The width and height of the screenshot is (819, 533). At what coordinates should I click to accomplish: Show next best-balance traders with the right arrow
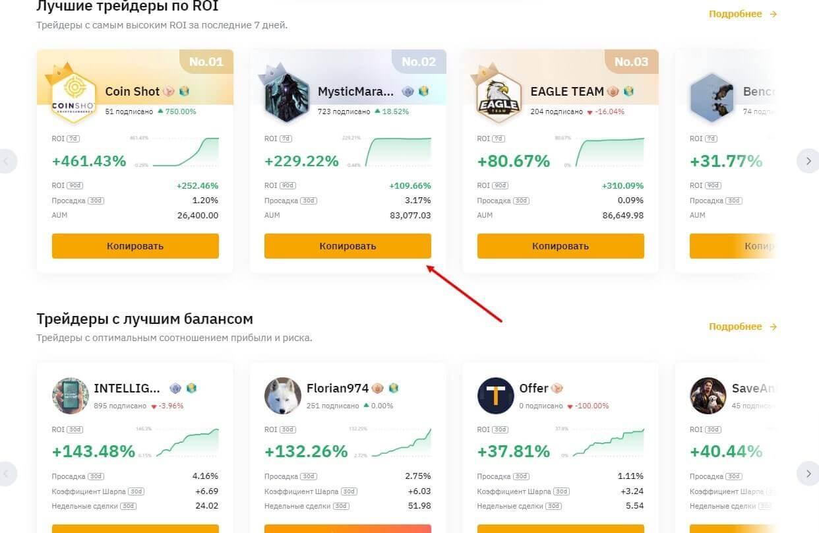pyautogui.click(x=808, y=473)
